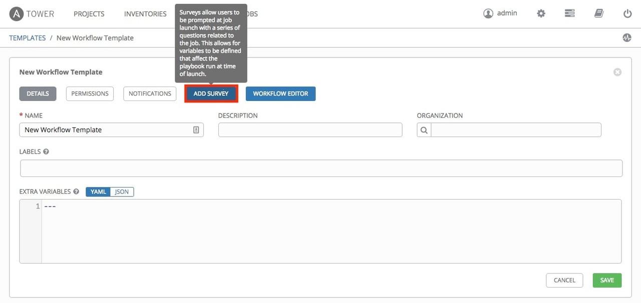Open the Settings gear icon
This screenshot has width=641, height=303.
click(x=541, y=13)
